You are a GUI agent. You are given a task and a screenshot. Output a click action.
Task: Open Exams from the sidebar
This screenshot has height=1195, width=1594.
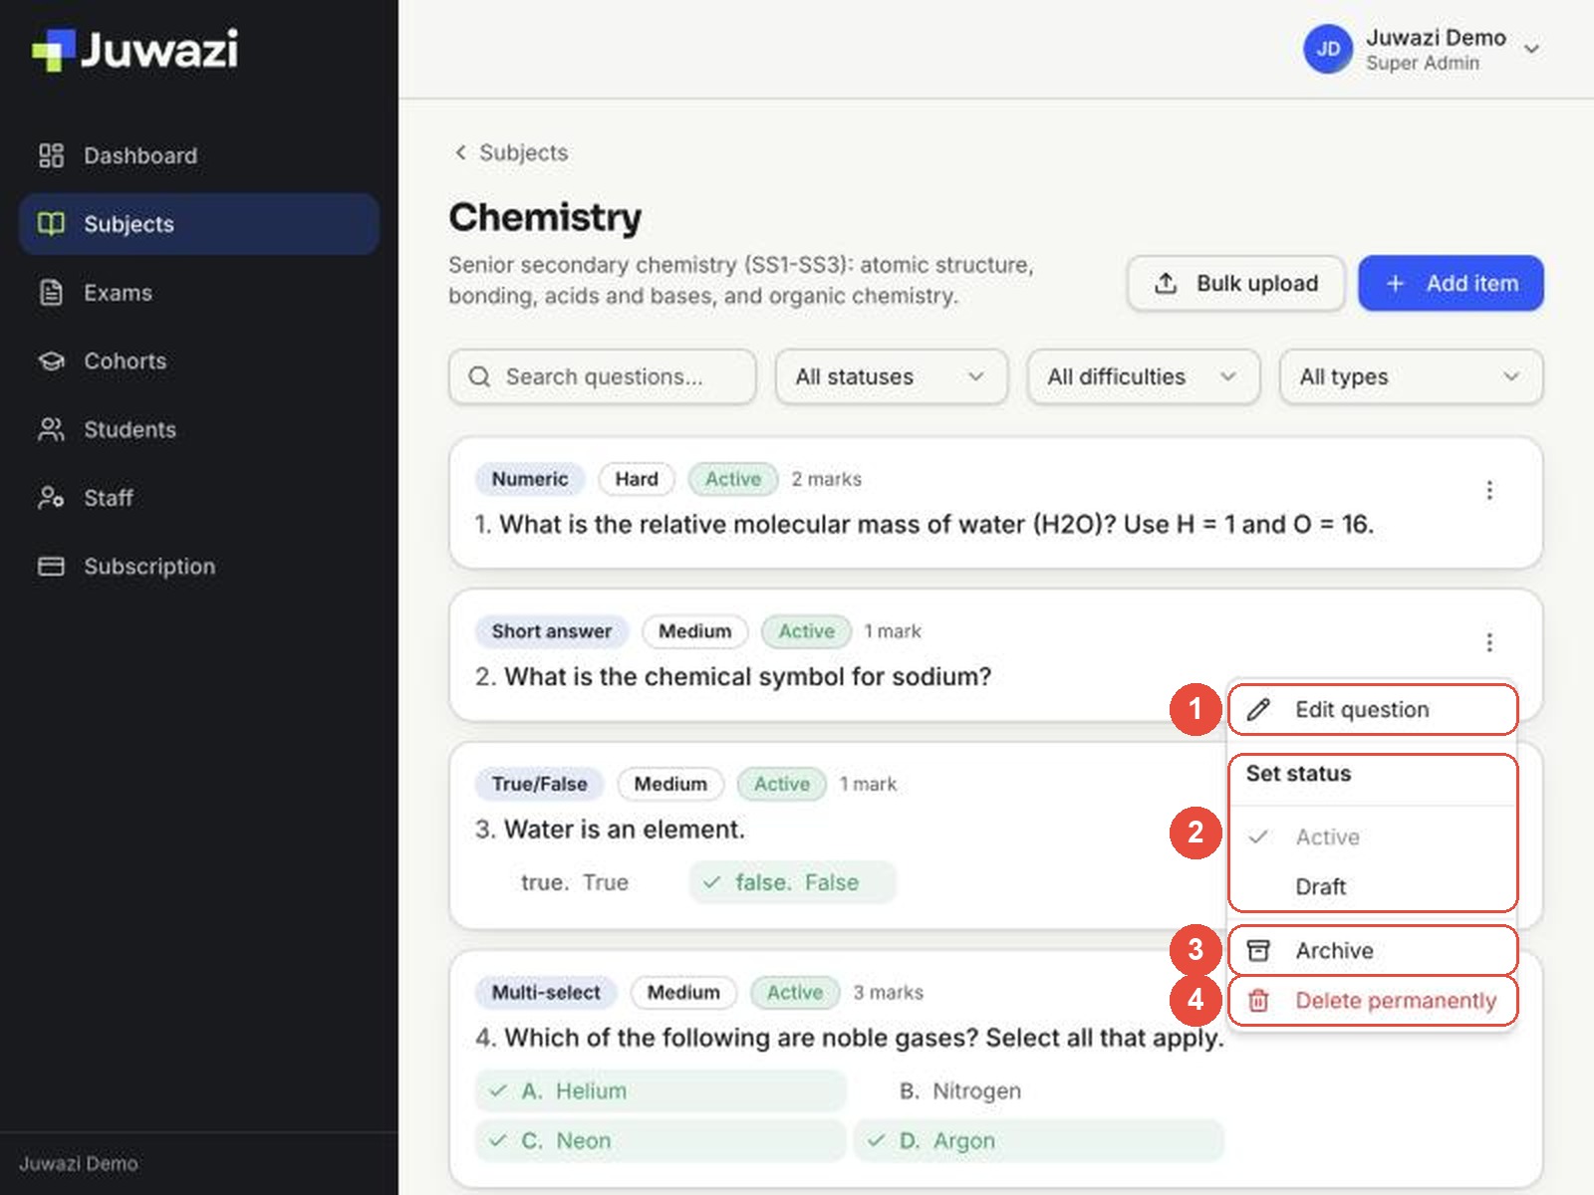[199, 293]
